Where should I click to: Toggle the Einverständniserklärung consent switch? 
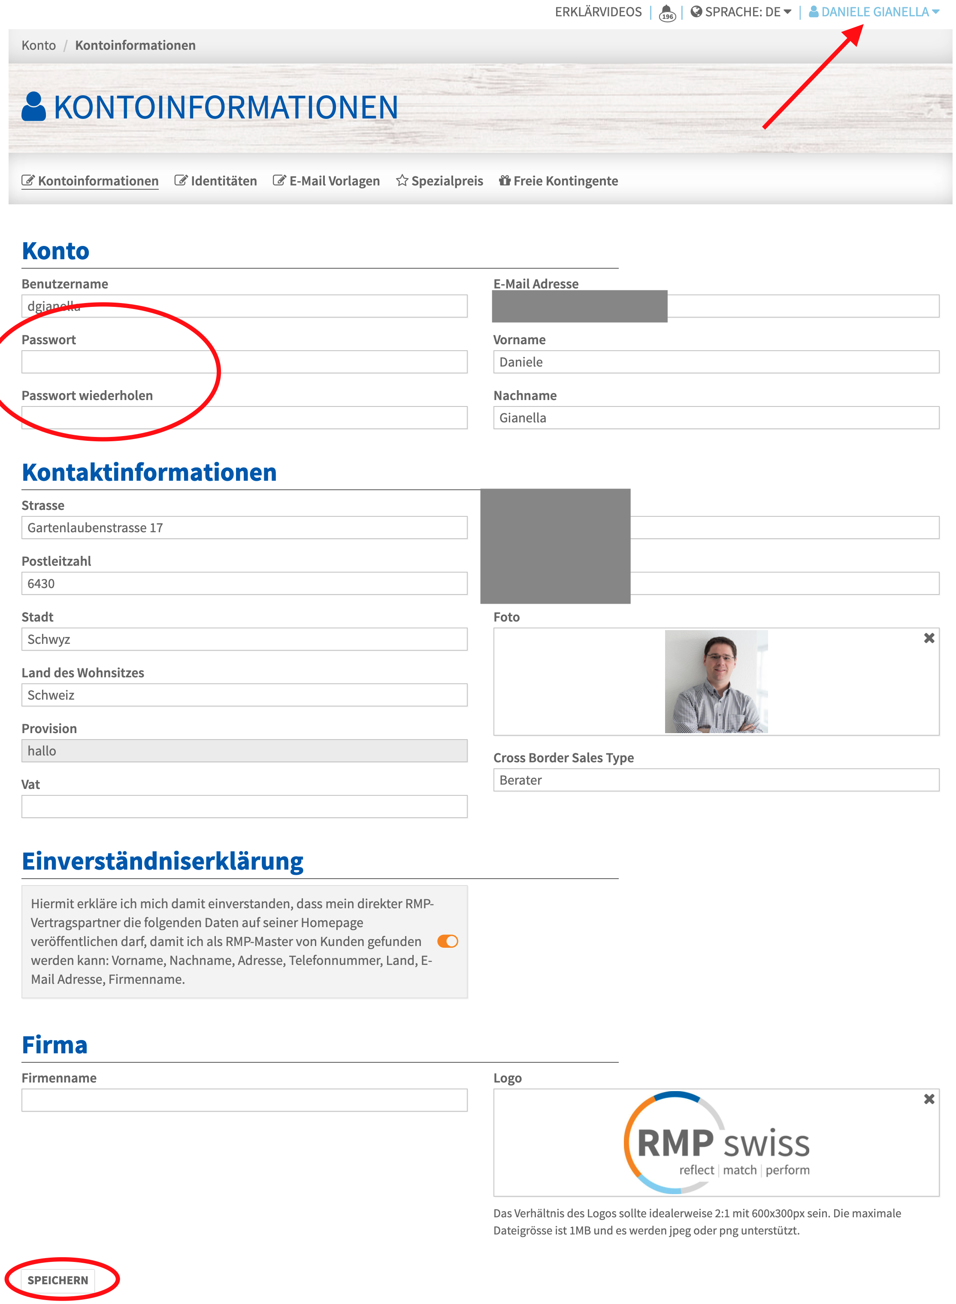pos(448,941)
